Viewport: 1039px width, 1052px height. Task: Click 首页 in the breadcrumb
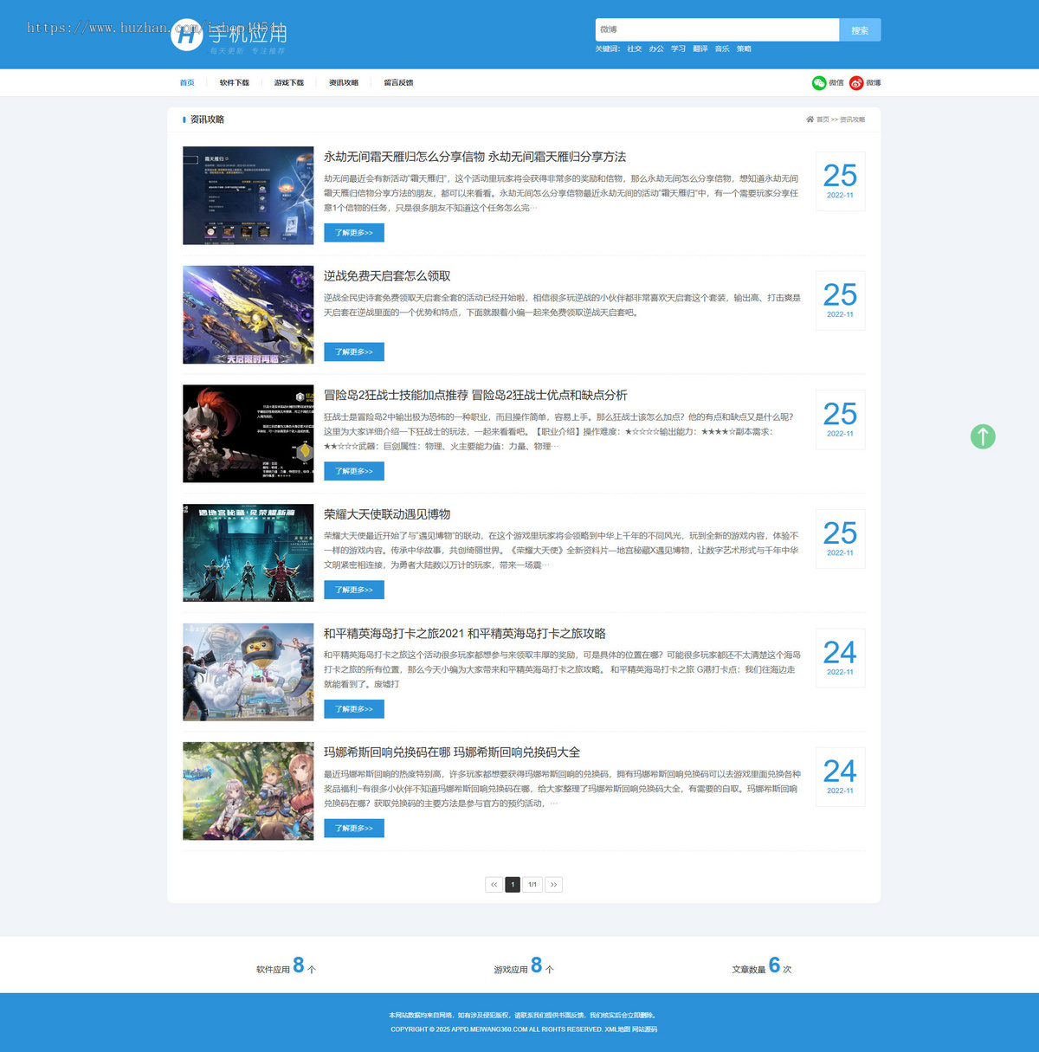pyautogui.click(x=823, y=119)
